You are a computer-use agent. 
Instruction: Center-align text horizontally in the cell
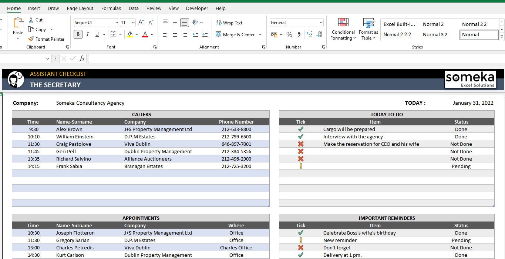pos(175,34)
